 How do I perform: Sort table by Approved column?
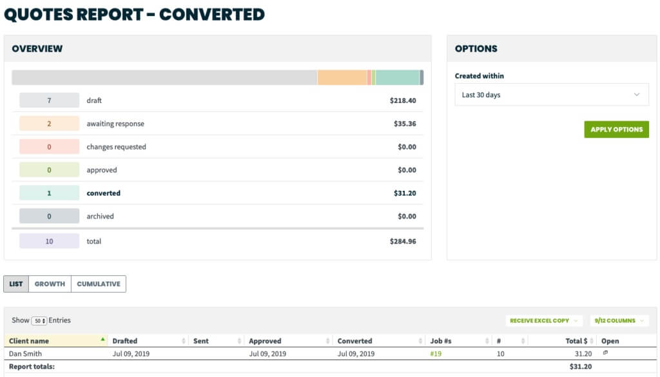point(288,341)
